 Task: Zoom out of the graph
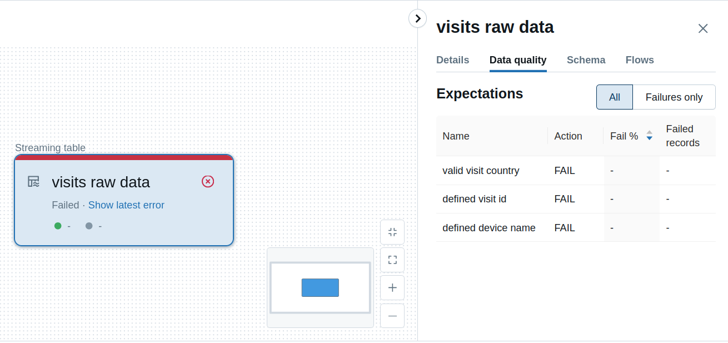(x=392, y=316)
